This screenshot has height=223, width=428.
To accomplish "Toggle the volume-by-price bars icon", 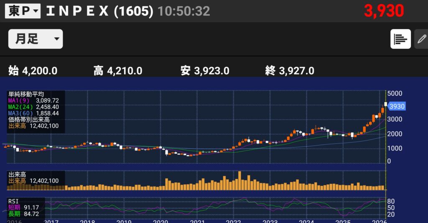I will (400, 39).
